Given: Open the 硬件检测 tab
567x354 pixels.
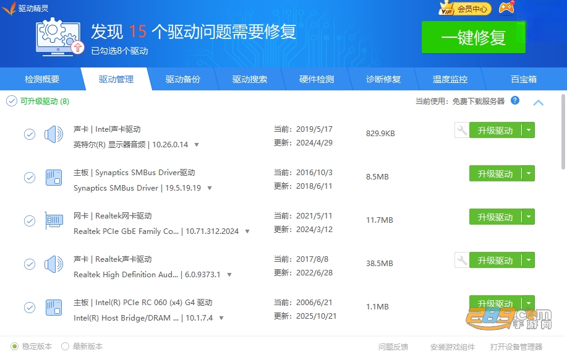Looking at the screenshot, I should pos(317,79).
